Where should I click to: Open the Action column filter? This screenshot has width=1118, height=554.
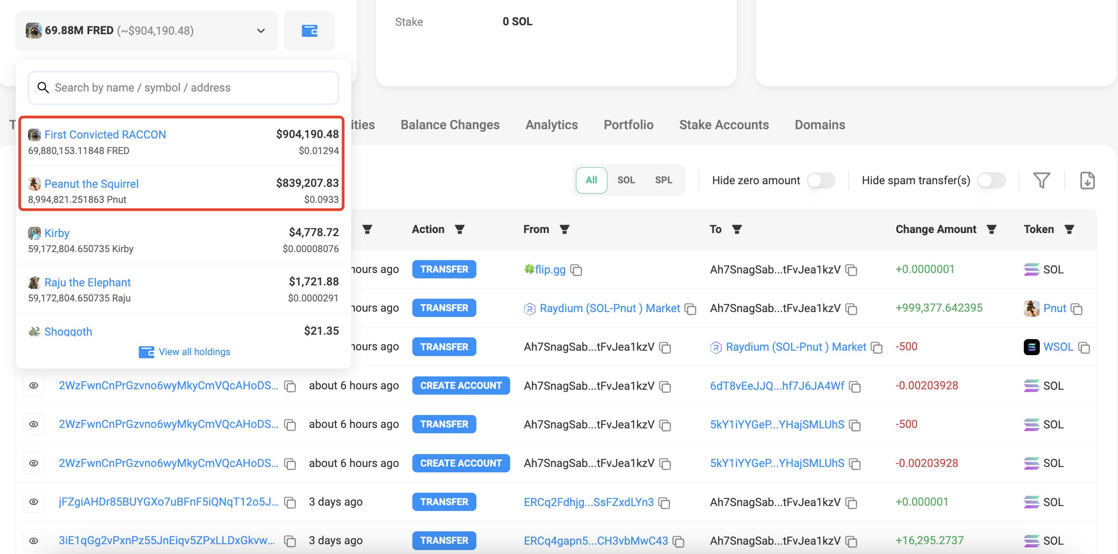coord(460,230)
